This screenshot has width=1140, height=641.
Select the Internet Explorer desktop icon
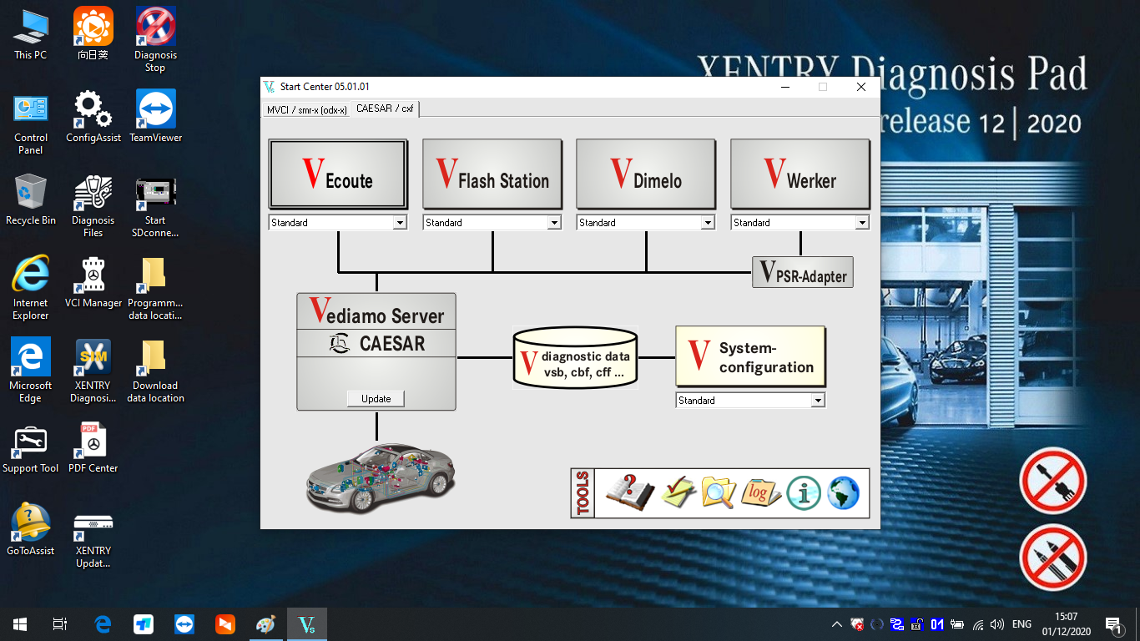coord(31,289)
